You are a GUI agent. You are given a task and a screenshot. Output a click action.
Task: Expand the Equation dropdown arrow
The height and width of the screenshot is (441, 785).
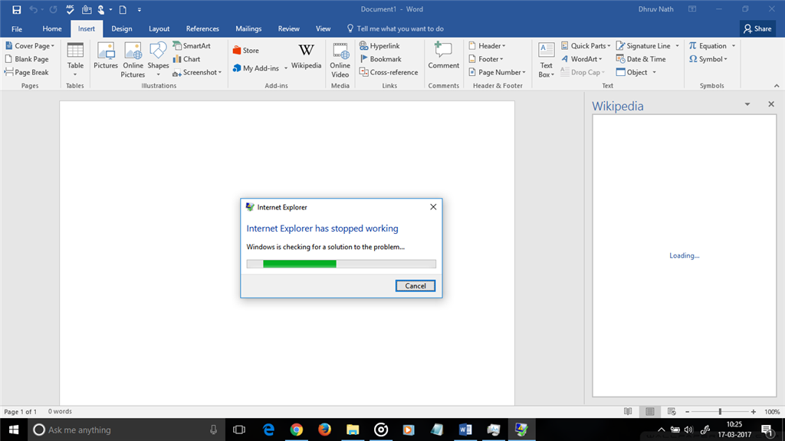(734, 46)
